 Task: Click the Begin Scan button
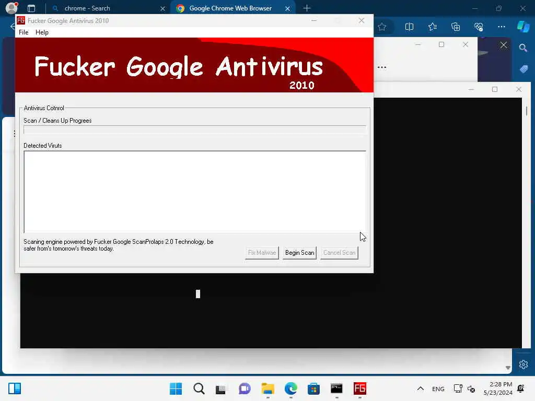coord(299,253)
